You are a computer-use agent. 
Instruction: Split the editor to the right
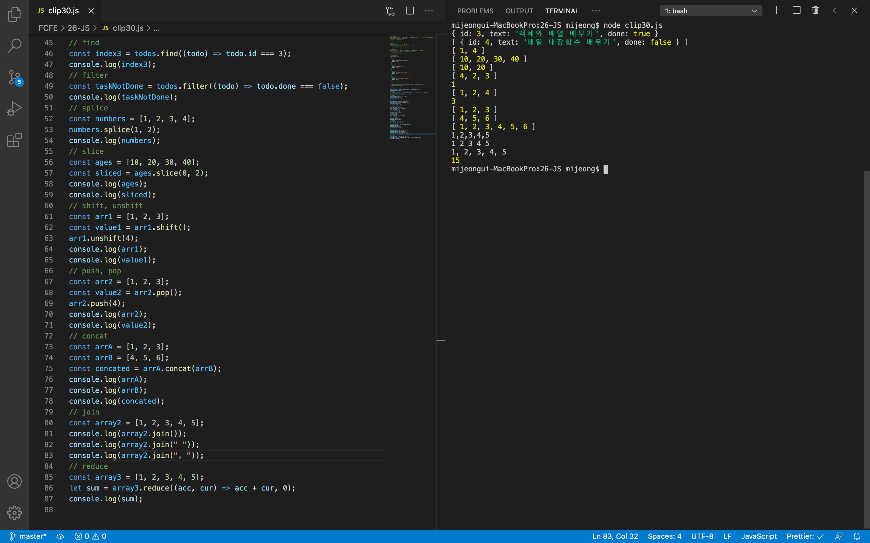[410, 11]
